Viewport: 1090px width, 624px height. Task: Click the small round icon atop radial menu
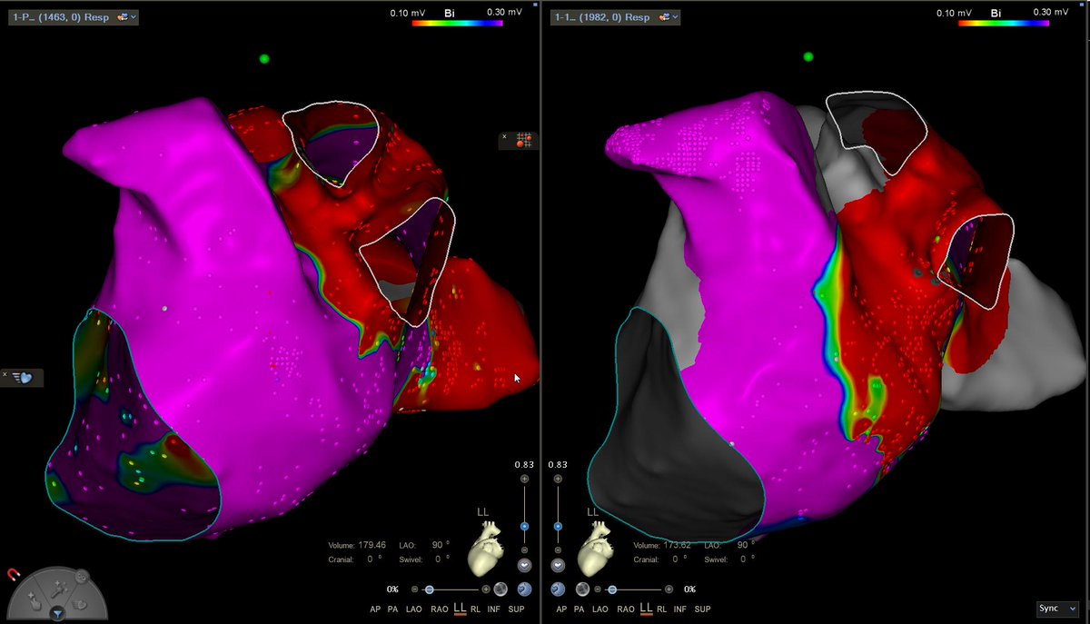click(x=82, y=576)
